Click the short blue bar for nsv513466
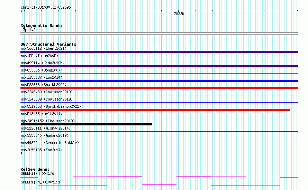Image resolution: width=308 pixels, height=190 pixels. point(33,117)
